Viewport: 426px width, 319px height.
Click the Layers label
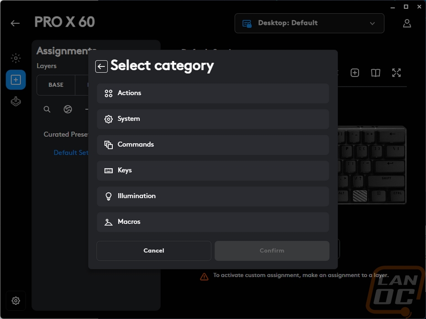(47, 66)
